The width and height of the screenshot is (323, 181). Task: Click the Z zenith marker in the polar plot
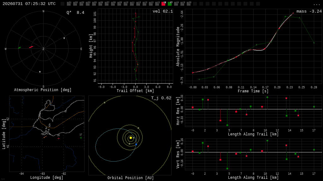coord(44,49)
